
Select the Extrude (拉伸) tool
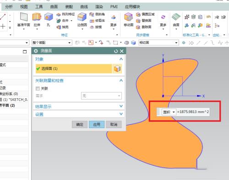coord(37,17)
